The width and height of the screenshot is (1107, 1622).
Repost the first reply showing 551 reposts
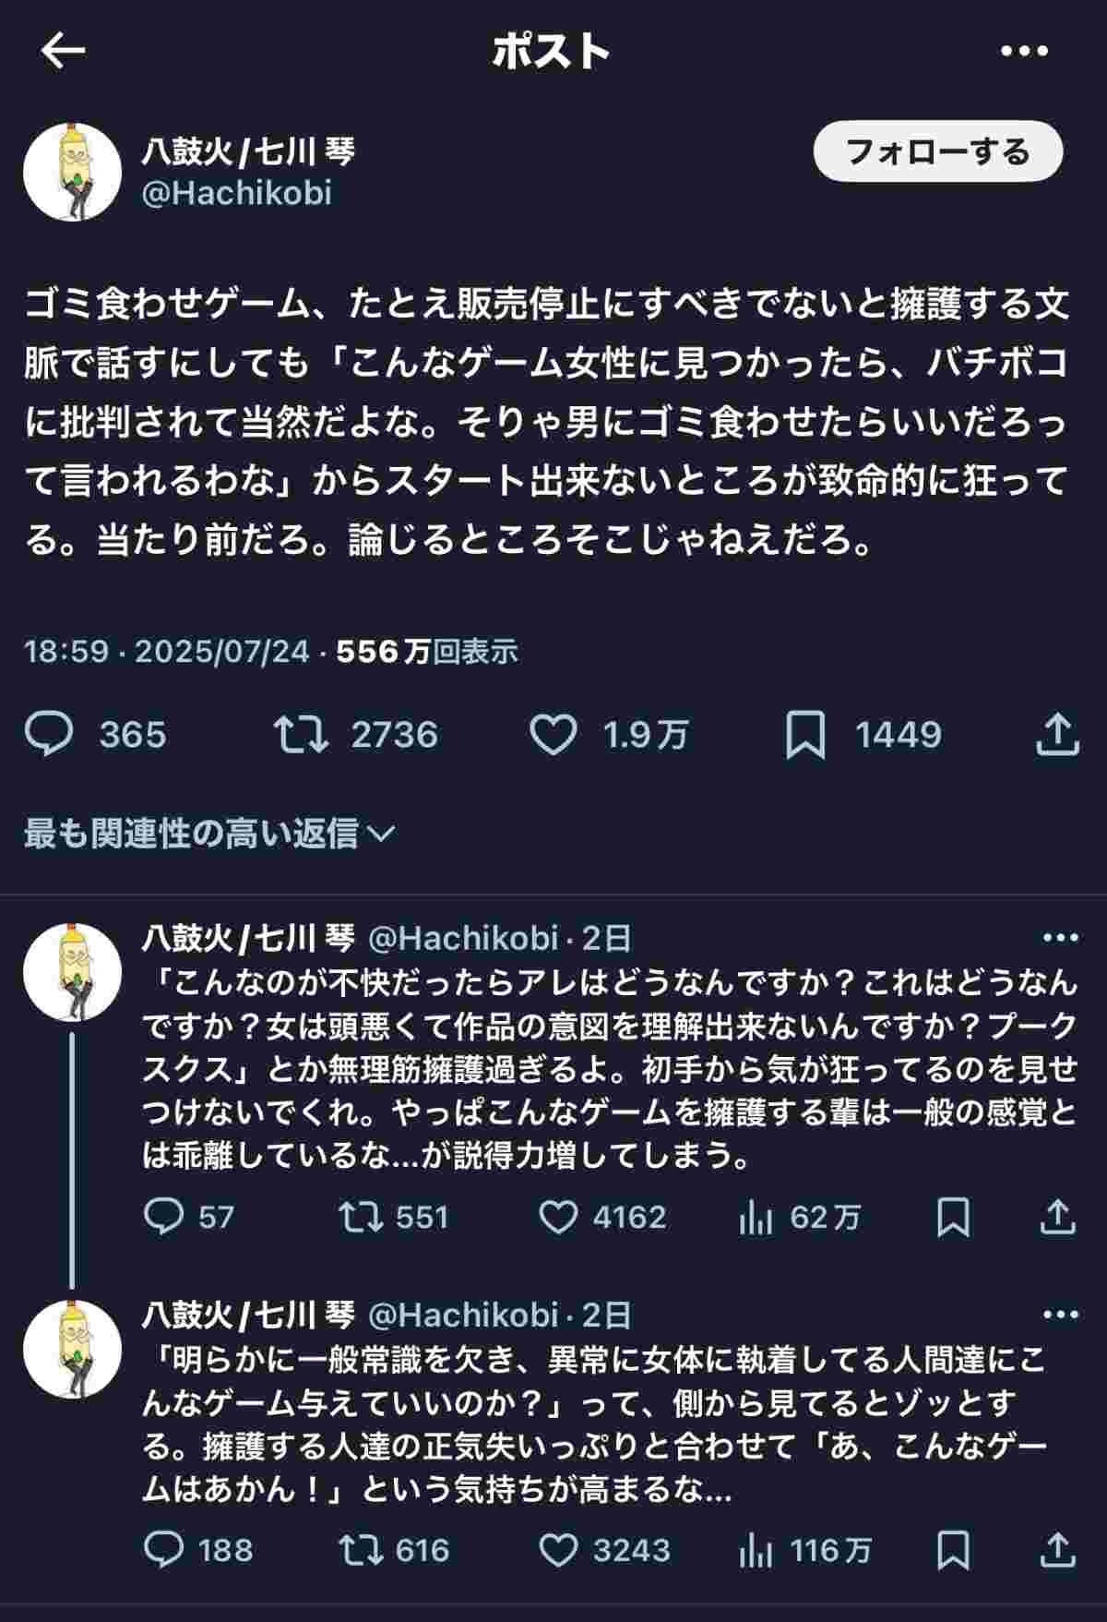[x=360, y=1217]
